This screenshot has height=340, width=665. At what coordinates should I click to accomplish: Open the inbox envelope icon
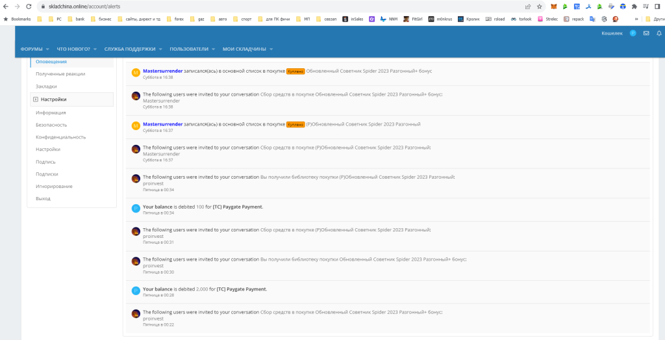pyautogui.click(x=646, y=33)
